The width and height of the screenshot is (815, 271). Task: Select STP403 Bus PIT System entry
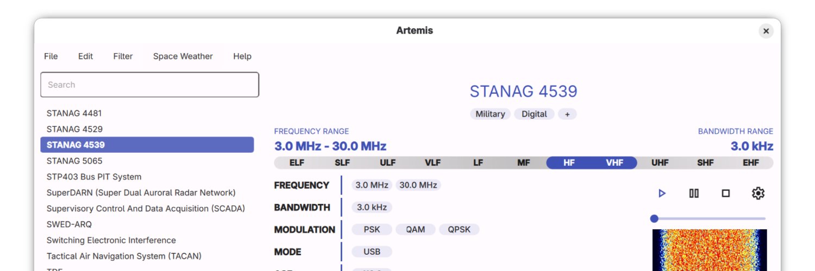point(147,177)
